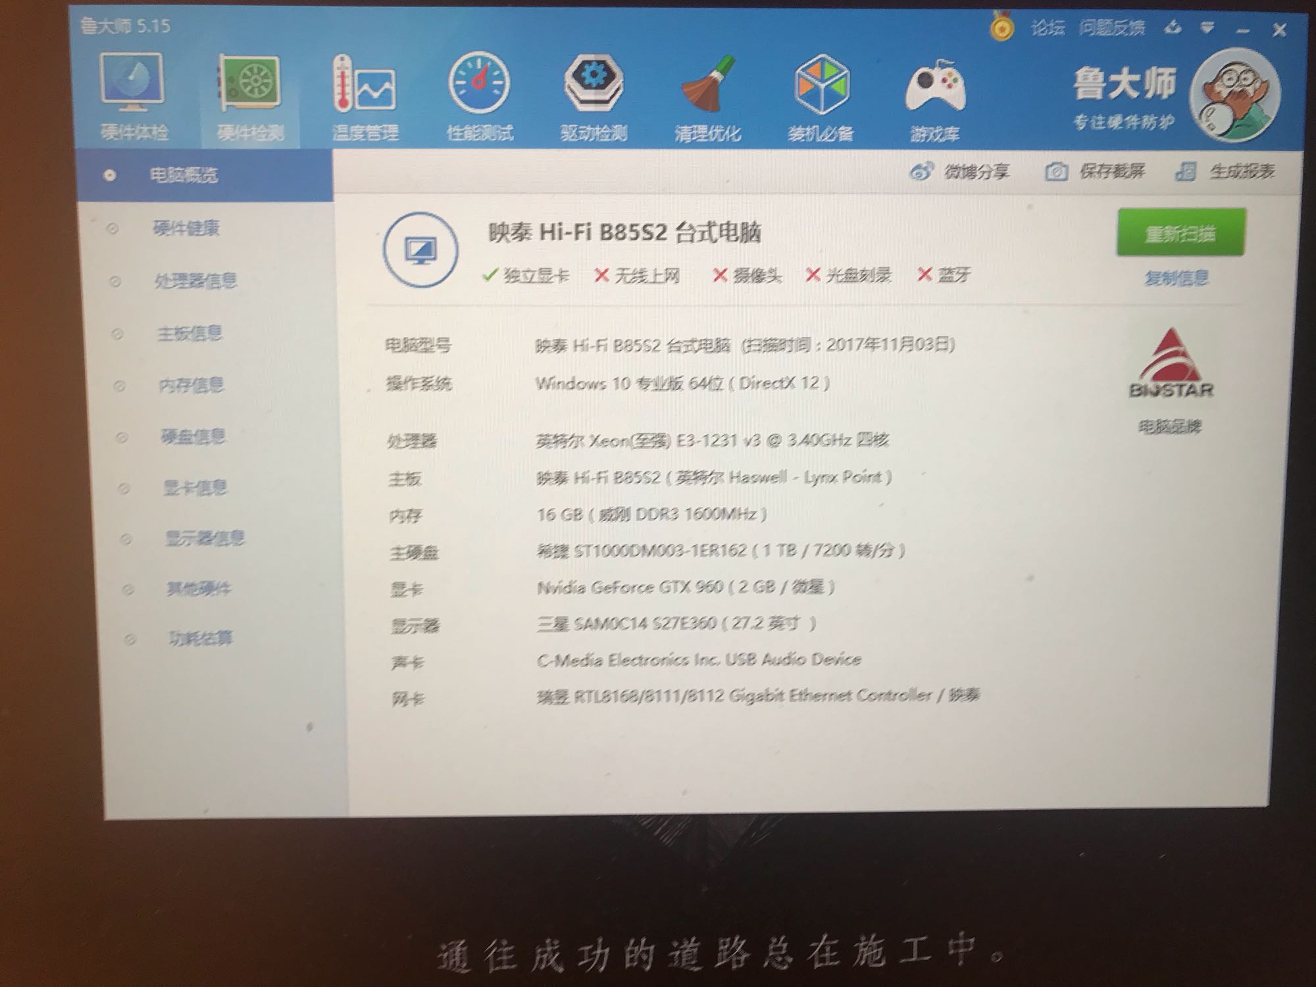1316x987 pixels.
Task: Open 温度管理 temperature management
Action: (365, 97)
